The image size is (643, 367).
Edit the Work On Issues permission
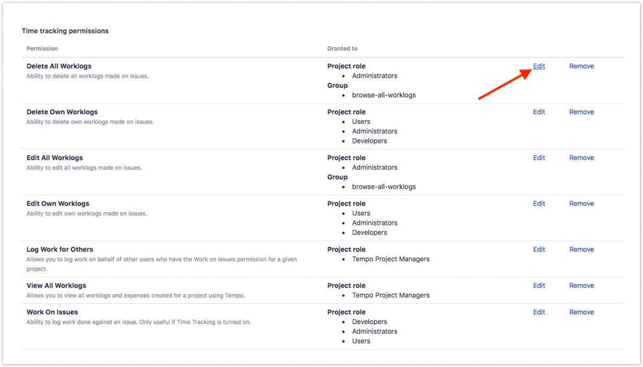click(539, 312)
